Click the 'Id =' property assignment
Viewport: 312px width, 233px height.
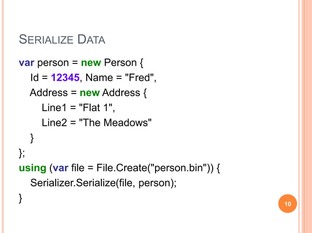[x=39, y=78]
